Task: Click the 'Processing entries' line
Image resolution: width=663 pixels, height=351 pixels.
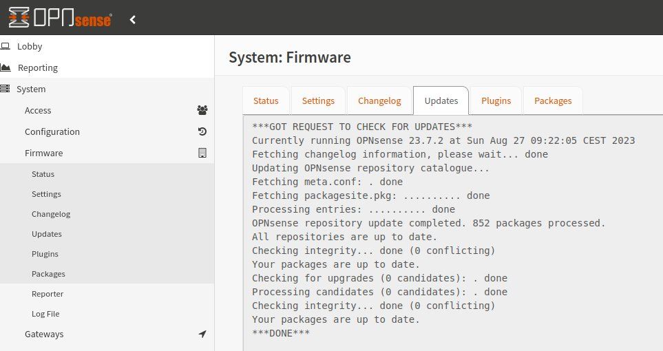Action: click(353, 209)
